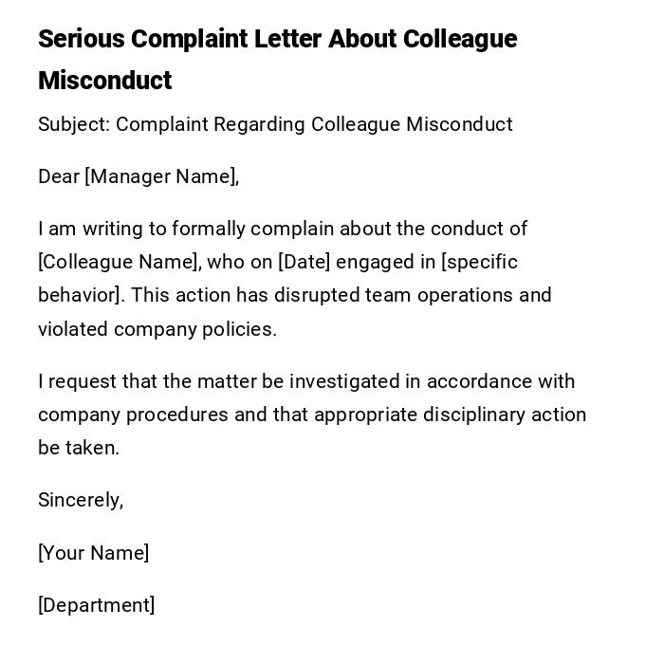Click the word "accordance"
Viewport: 664px width, 664px height.
[x=479, y=381]
